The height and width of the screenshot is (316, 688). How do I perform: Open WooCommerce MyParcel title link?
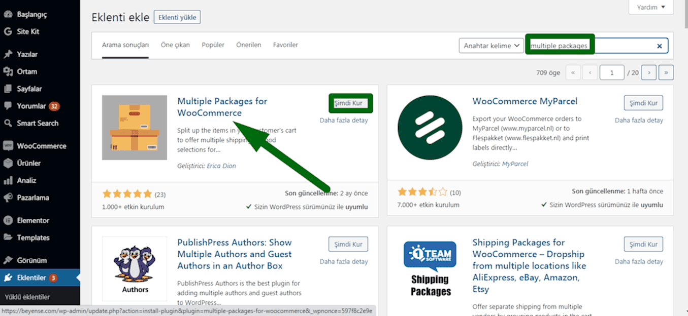[525, 101]
